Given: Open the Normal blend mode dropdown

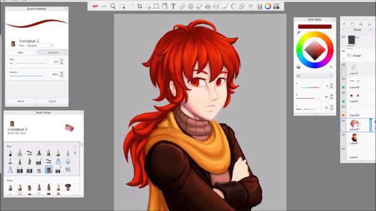Looking at the screenshot, I should pos(357,30).
